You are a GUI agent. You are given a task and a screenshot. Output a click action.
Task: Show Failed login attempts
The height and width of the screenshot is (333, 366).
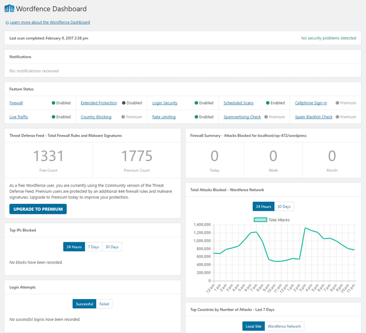[x=104, y=304]
